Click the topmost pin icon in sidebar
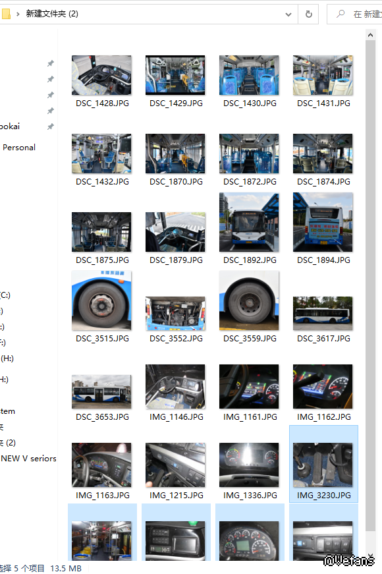The image size is (382, 574). [51, 63]
